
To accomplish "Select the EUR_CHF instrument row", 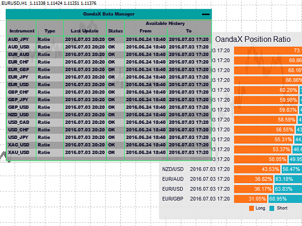I will pos(109,62).
